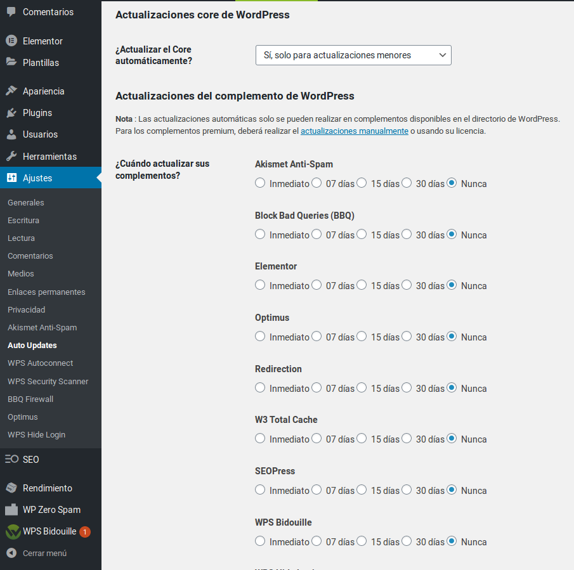Viewport: 574px width, 570px height.
Task: Click the Plantillas folder icon
Action: click(x=11, y=62)
